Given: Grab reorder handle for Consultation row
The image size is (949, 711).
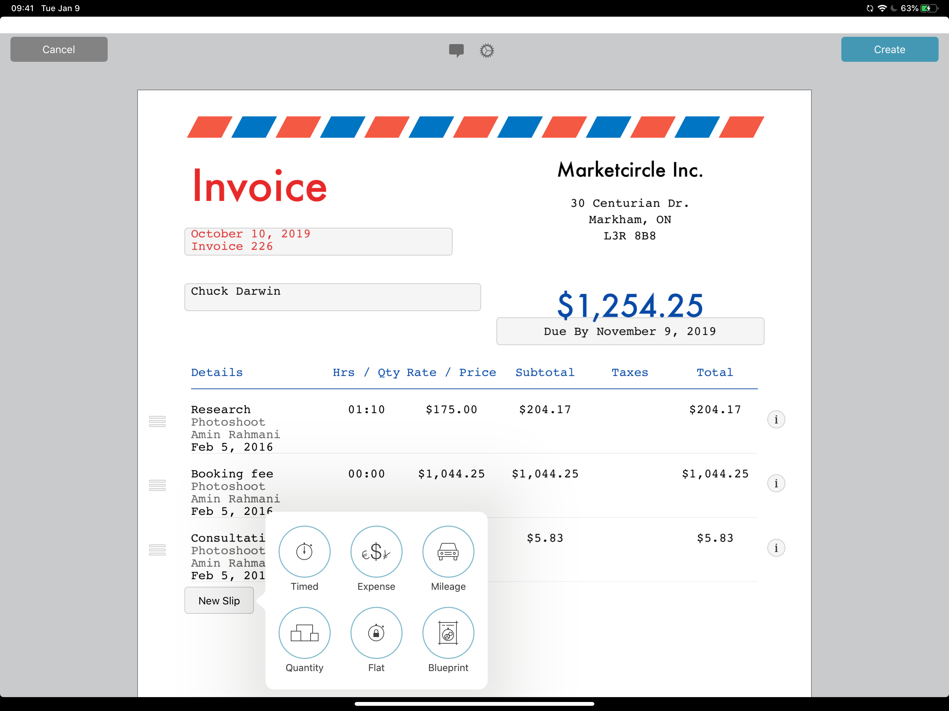Looking at the screenshot, I should [157, 549].
